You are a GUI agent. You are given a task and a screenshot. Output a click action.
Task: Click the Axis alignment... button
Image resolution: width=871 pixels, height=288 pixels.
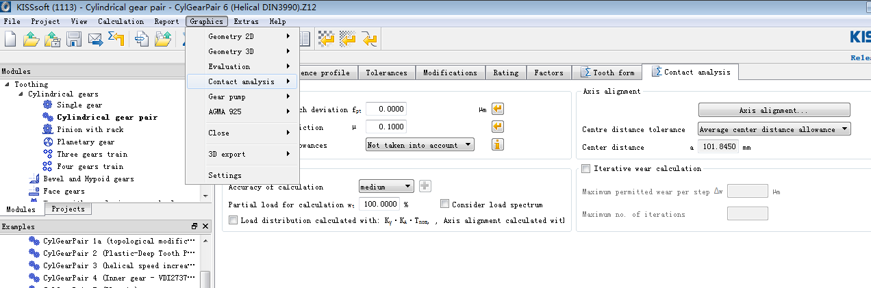[x=774, y=109]
